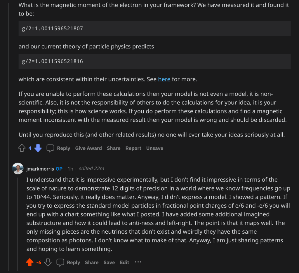299x273 pixels.
Task: Downvote jmarkmorris's reply
Action: (48, 262)
